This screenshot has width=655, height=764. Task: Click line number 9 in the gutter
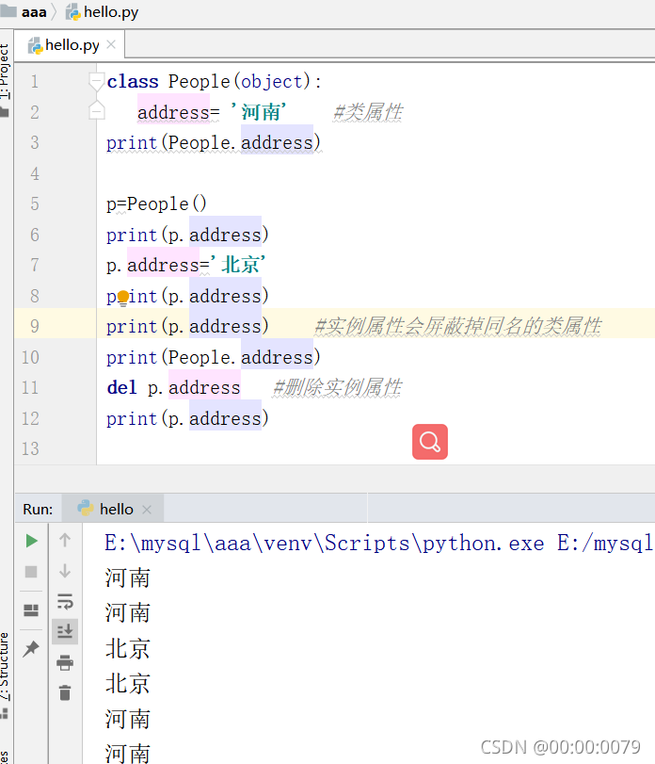pos(35,327)
